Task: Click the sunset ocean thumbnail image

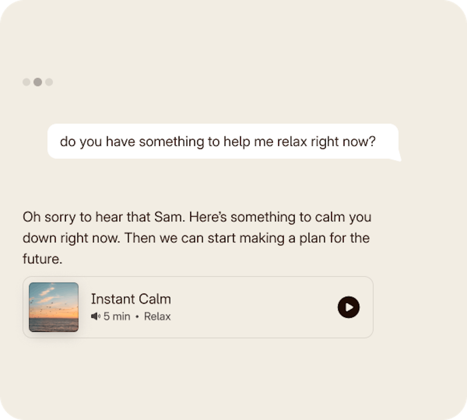Action: (54, 307)
